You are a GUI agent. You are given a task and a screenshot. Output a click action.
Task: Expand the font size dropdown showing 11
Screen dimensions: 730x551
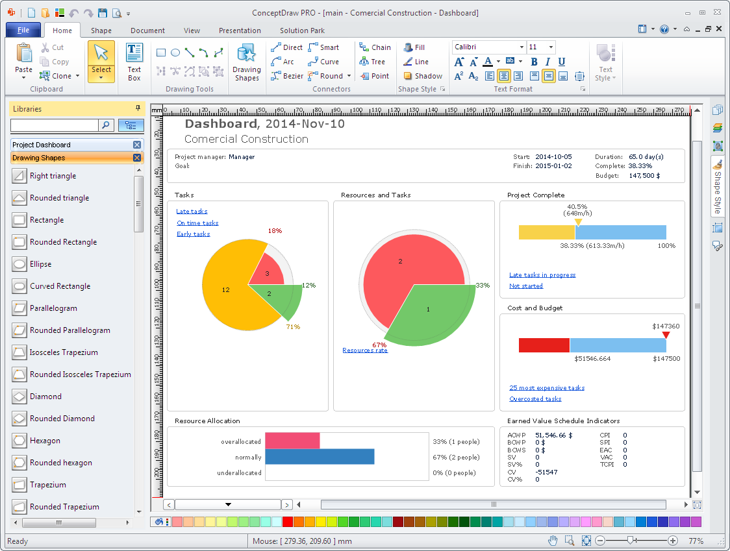click(x=551, y=47)
